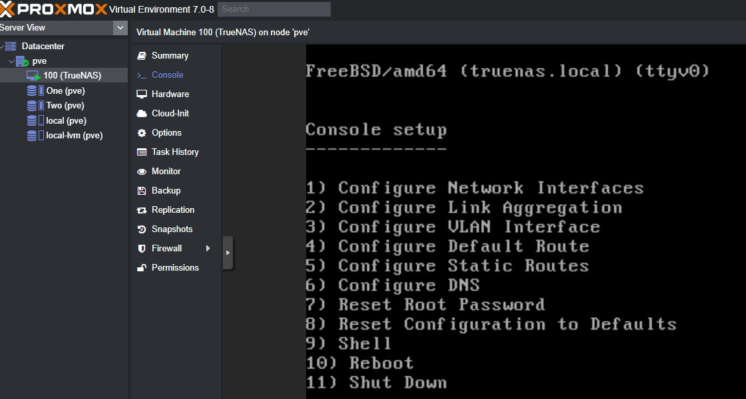Image resolution: width=746 pixels, height=399 pixels.
Task: Click the Summary notebook icon
Action: tap(141, 56)
